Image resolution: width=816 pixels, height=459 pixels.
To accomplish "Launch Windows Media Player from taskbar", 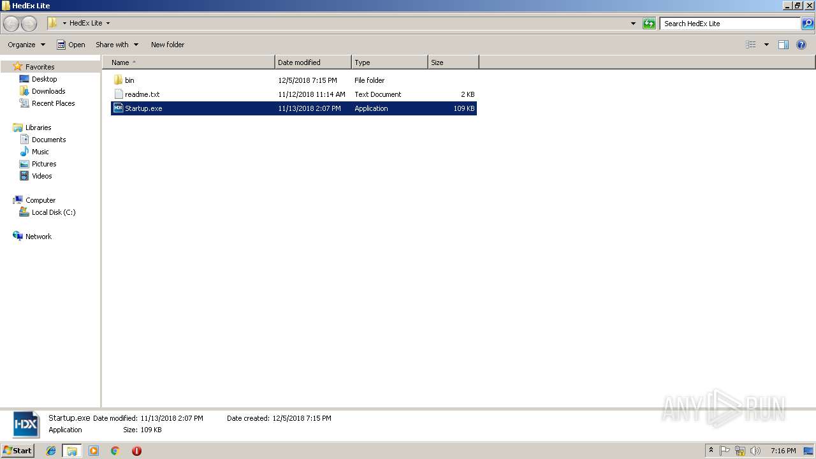I will 94,451.
